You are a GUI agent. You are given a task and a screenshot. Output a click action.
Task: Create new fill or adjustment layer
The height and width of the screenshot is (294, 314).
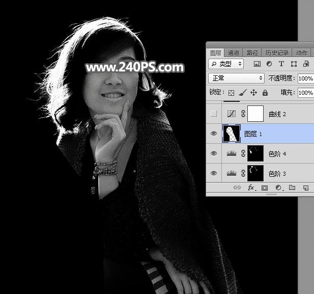279,188
